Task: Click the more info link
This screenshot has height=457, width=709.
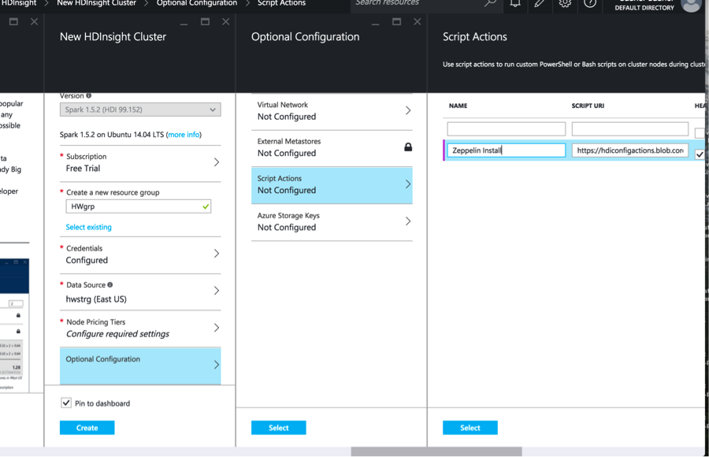Action: pos(183,135)
